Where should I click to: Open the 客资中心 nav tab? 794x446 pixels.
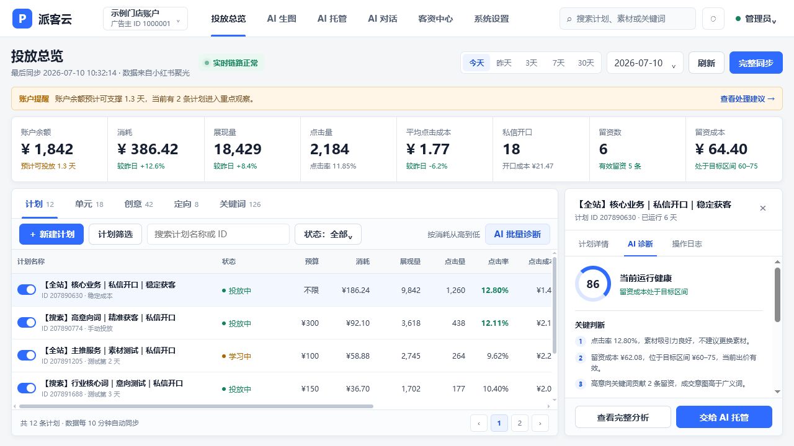point(435,19)
